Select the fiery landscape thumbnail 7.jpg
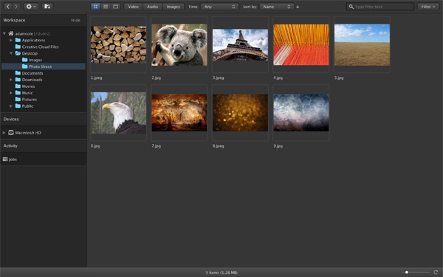The width and height of the screenshot is (443, 277). click(179, 113)
